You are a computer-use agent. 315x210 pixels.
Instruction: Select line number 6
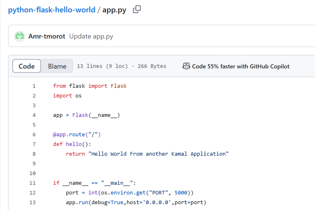[34, 135]
